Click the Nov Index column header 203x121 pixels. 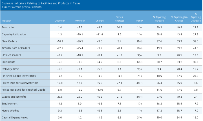pos(80,20)
